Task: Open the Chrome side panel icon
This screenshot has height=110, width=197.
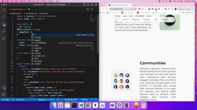Action: pyautogui.click(x=172, y=9)
